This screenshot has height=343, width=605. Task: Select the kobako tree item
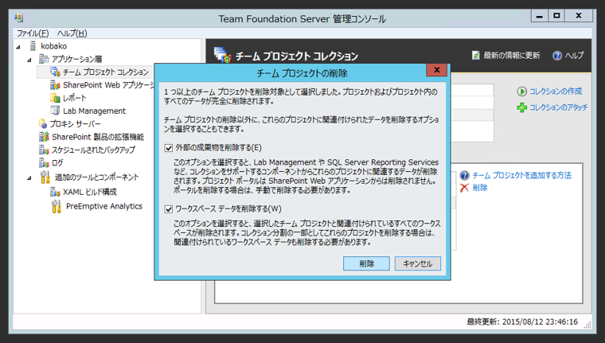click(x=53, y=46)
